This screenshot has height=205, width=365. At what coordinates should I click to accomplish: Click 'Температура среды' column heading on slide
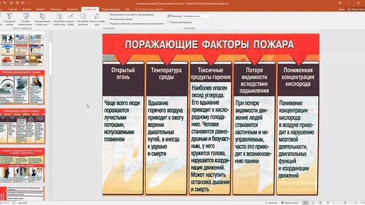point(166,73)
